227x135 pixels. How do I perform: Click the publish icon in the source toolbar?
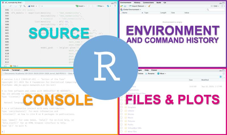click(x=108, y=6)
